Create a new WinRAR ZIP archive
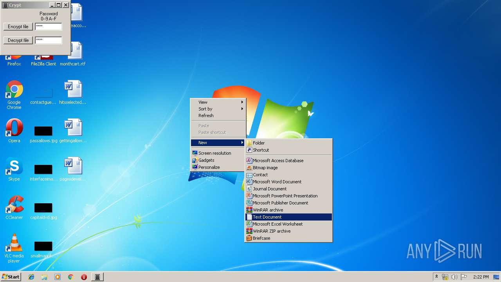501x282 pixels. coord(288,231)
